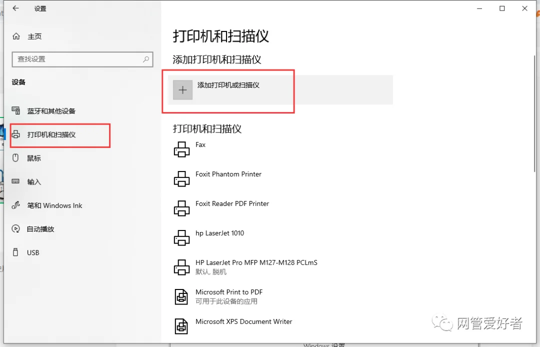Select the Foxit Phantom Printer entry

tap(228, 174)
